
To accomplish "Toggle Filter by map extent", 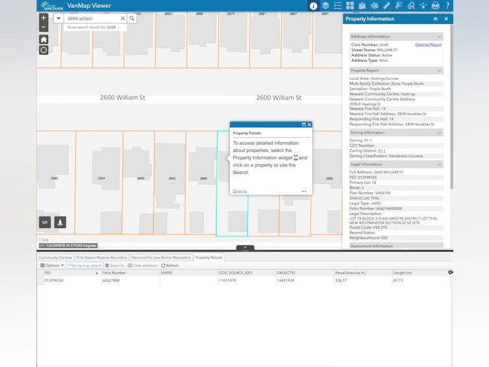I will coord(84,266).
